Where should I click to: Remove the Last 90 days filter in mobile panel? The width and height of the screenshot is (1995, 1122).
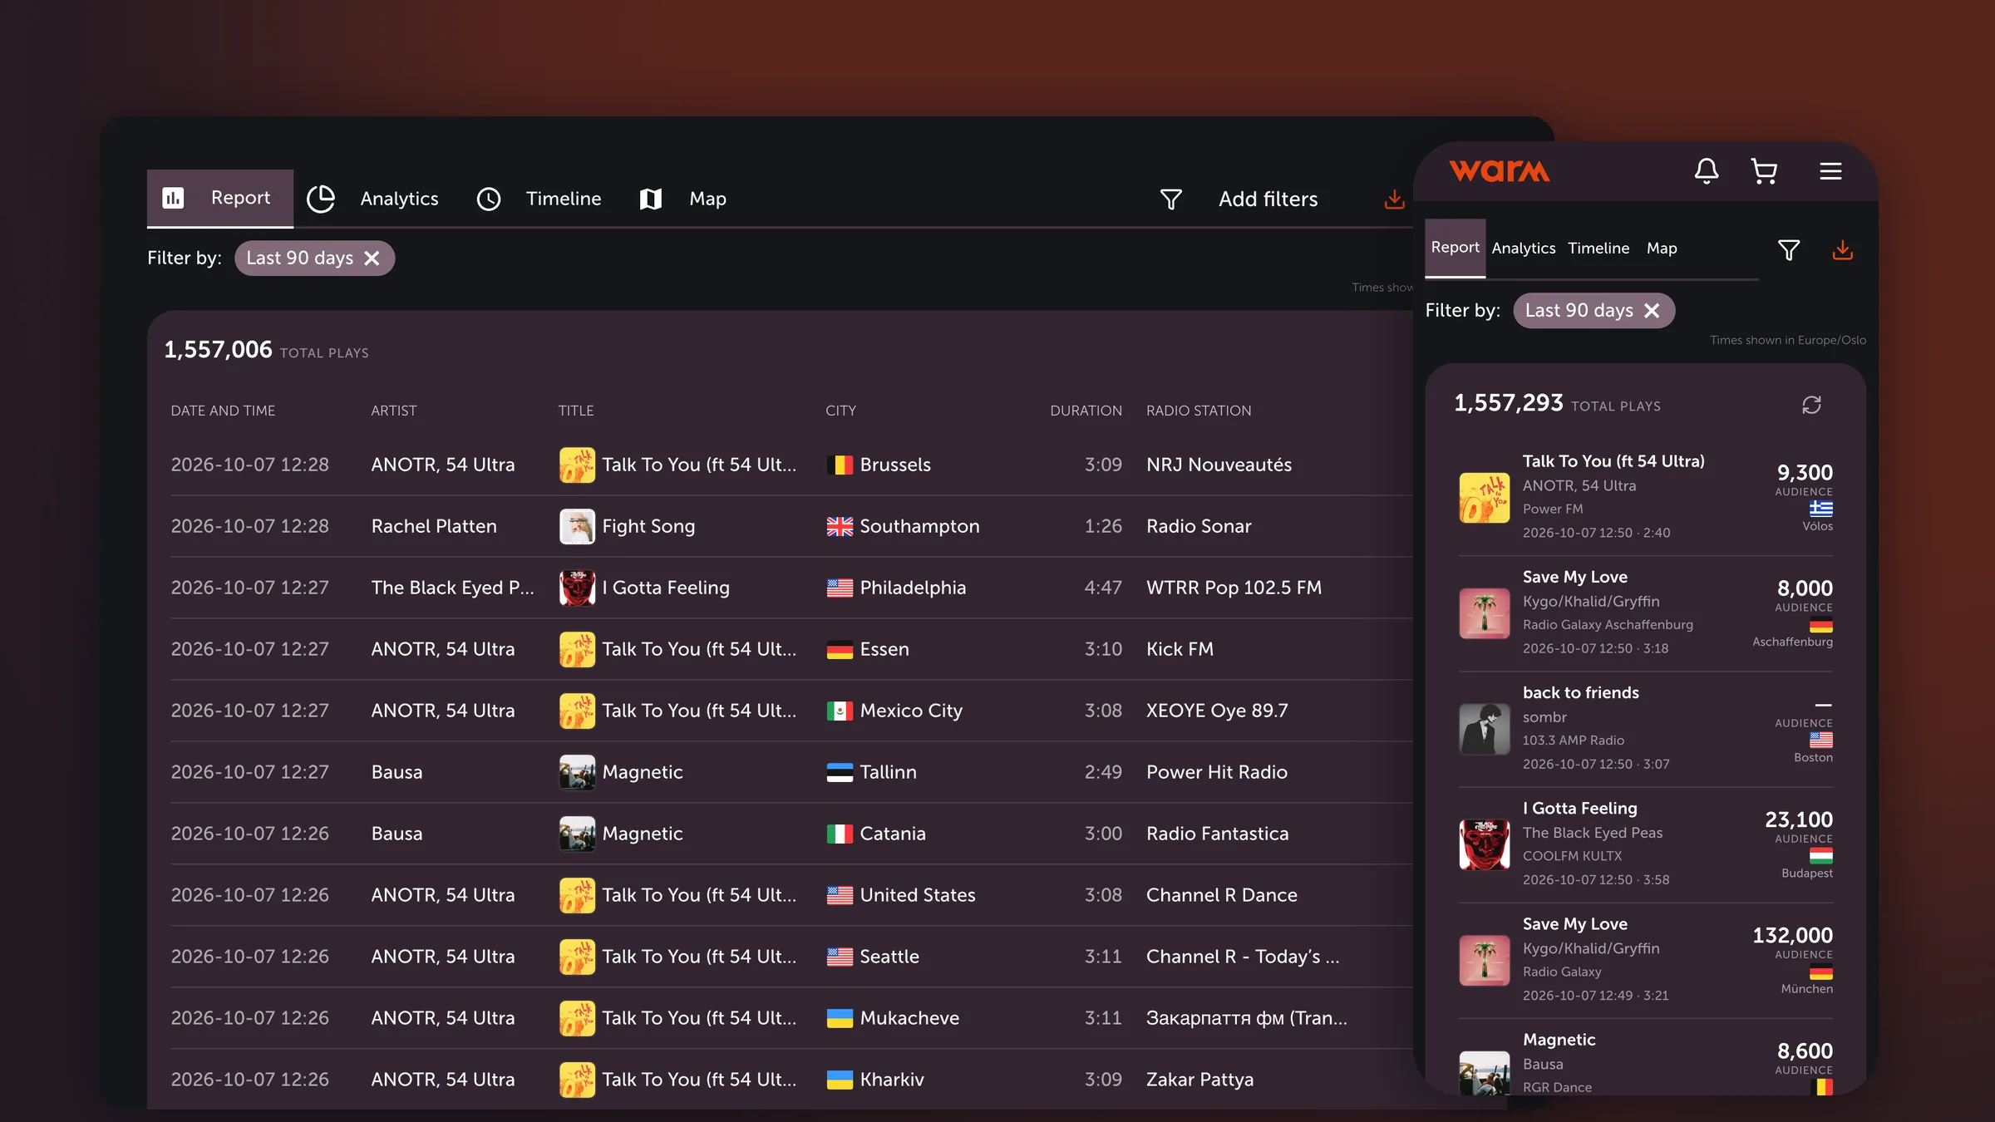click(x=1652, y=311)
